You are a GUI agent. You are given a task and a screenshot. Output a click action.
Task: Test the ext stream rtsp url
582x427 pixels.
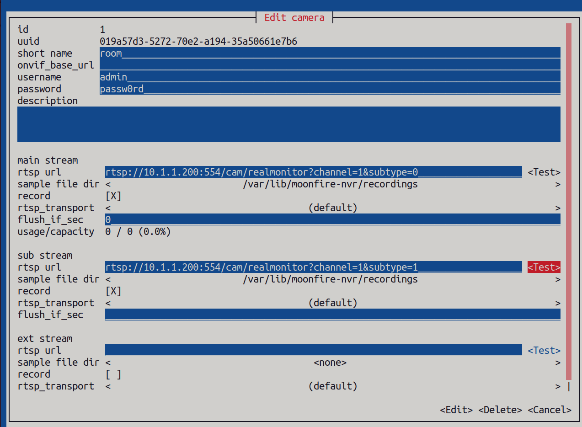point(544,351)
